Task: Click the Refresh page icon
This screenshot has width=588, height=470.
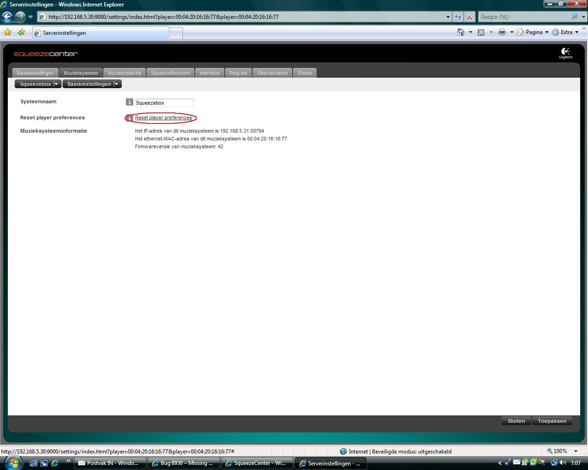Action: 458,17
